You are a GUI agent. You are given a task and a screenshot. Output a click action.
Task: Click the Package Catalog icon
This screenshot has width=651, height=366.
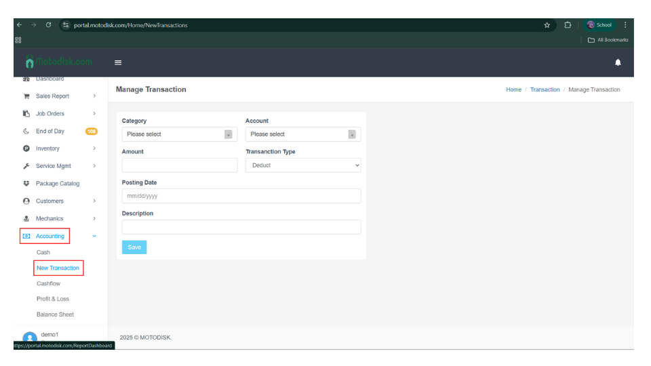(26, 184)
